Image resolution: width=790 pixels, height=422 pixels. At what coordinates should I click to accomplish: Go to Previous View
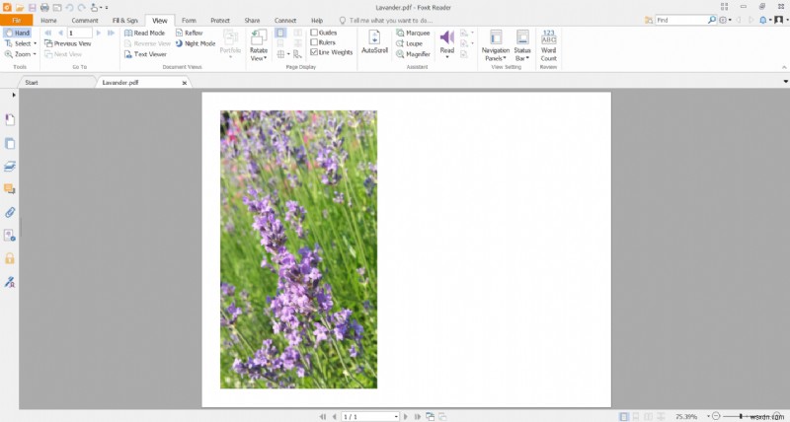(67, 43)
